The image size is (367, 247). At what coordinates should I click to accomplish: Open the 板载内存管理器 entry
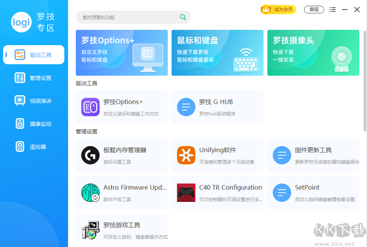122,155
